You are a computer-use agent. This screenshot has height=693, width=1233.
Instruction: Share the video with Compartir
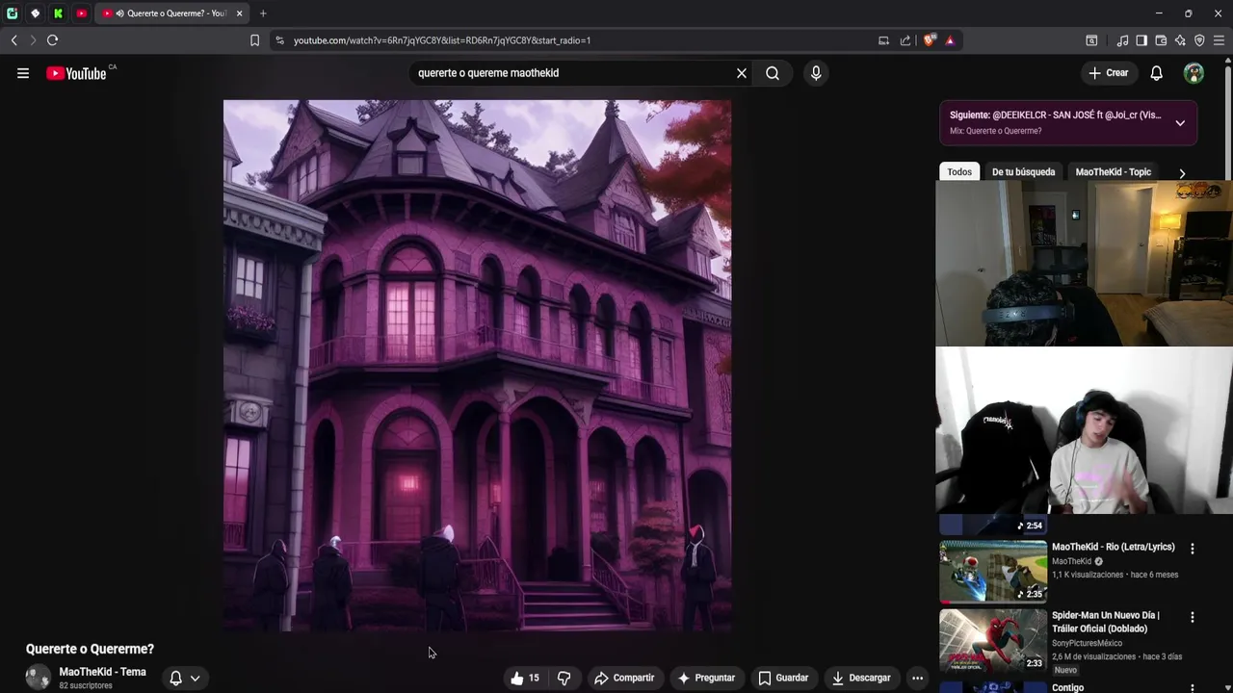tap(624, 678)
